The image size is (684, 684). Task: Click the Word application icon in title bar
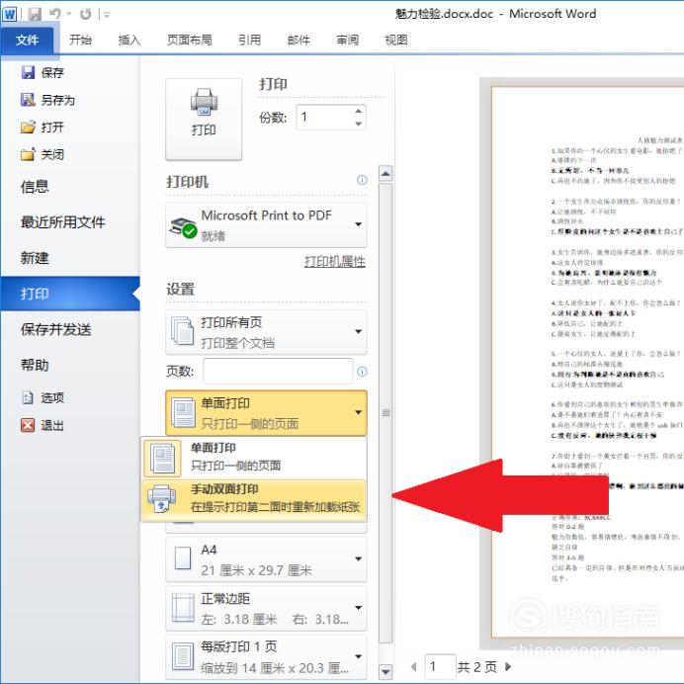(9, 14)
